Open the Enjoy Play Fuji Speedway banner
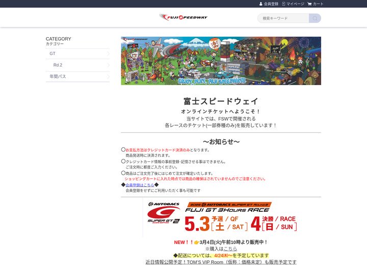367x275 pixels. (x=221, y=61)
